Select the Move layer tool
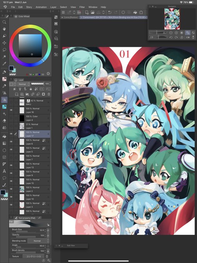This screenshot has width=197, height=263. (x=4, y=43)
